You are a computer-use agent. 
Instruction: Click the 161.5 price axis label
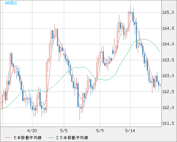[x=168, y=124]
